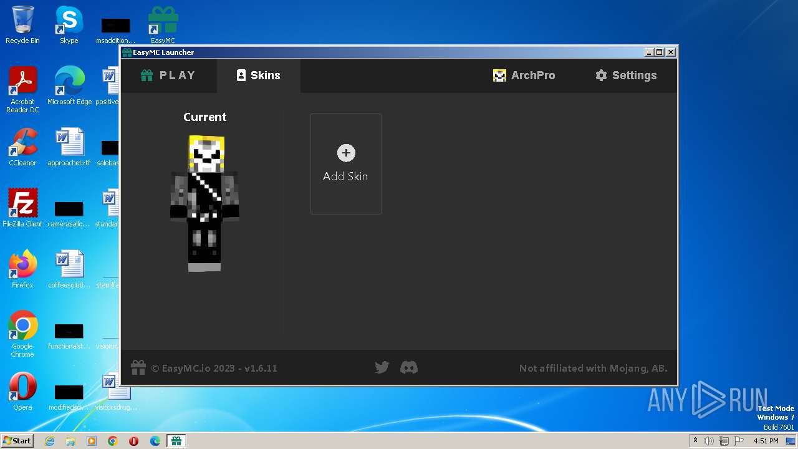Open the media player taskbar icon
Image resolution: width=798 pixels, height=449 pixels.
[92, 441]
